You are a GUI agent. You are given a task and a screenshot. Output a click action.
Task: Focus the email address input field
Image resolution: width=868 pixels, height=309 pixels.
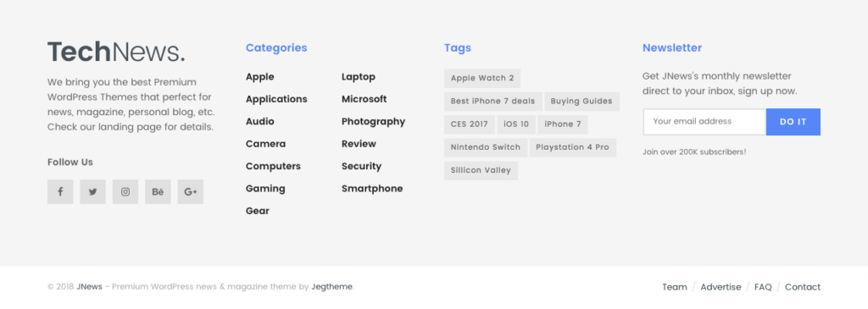pyautogui.click(x=704, y=122)
